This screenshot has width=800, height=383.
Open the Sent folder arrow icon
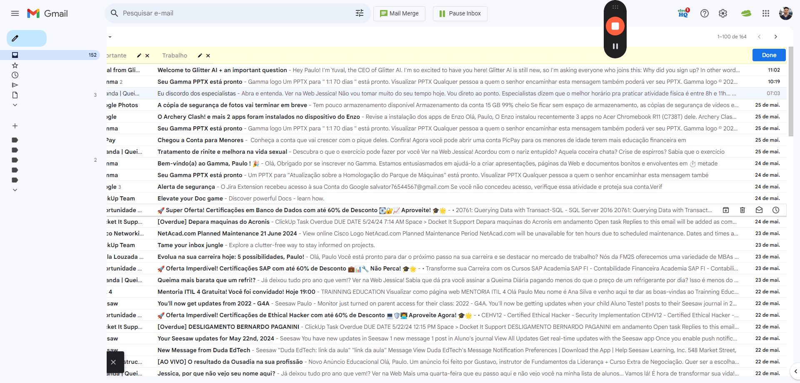15,85
